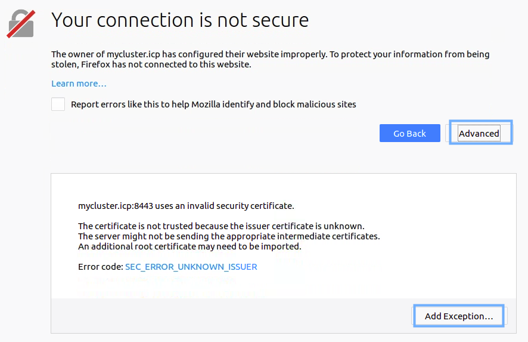Open the SEC_ERROR_UNKNOWN_ISSUER error code link
This screenshot has height=342, width=528.
191,267
